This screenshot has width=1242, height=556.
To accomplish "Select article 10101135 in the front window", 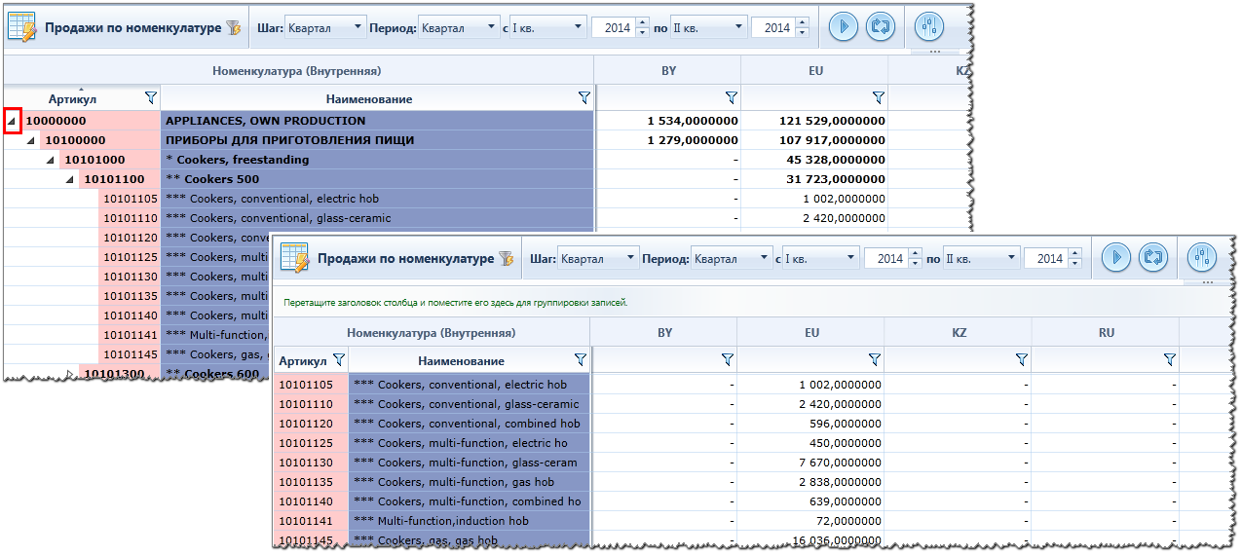I will (x=311, y=482).
